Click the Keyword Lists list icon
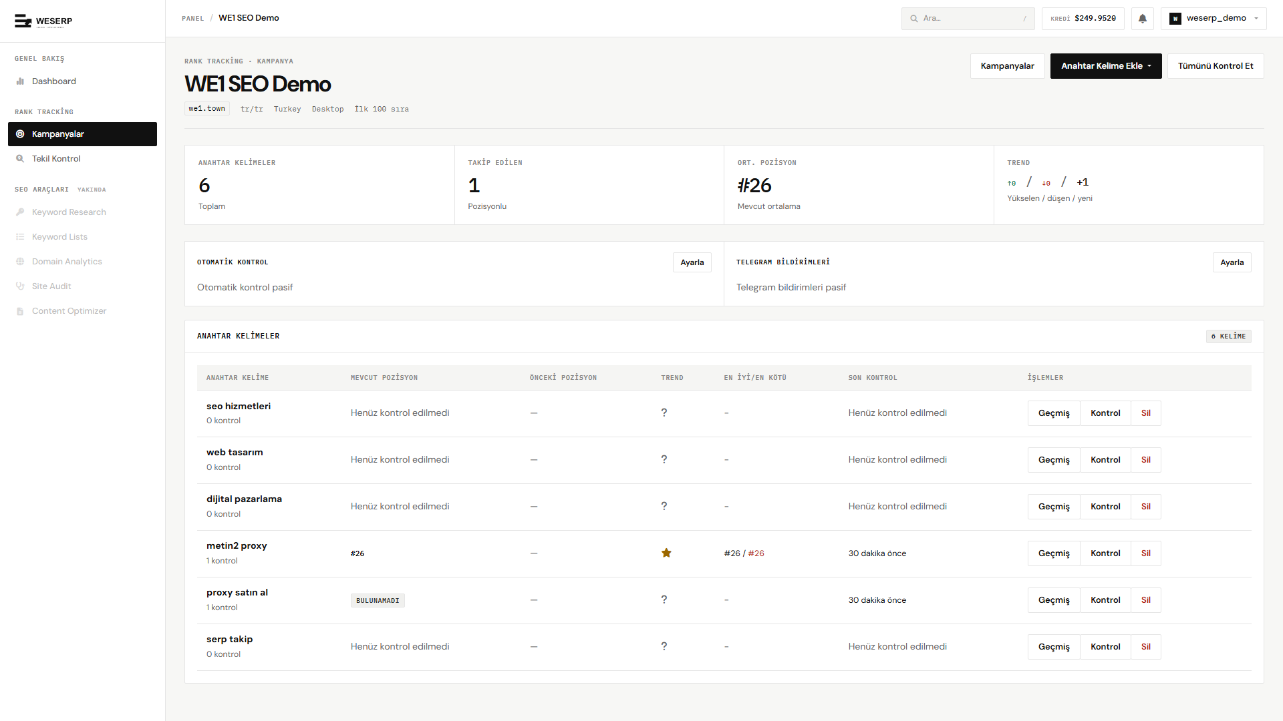 (20, 237)
